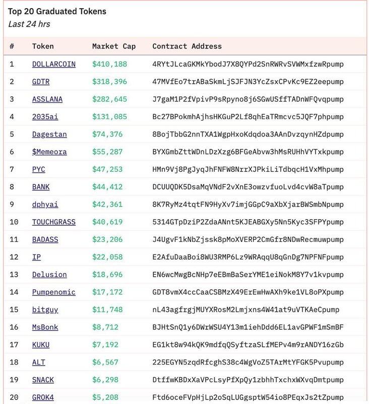Open the Pumpenomic token link
This screenshot has width=369, height=404.
click(53, 292)
